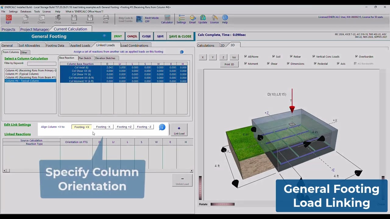Toggle Revit Mode icon
The height and width of the screenshot is (219, 390).
pos(139,19)
